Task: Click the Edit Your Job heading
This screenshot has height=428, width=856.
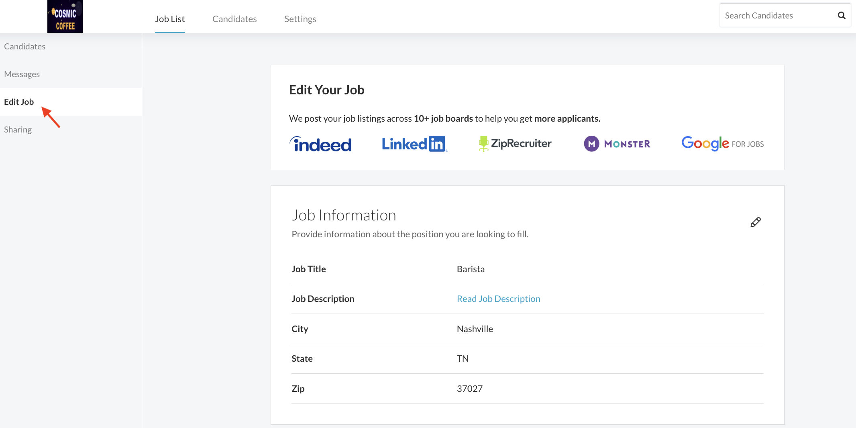Action: [326, 90]
